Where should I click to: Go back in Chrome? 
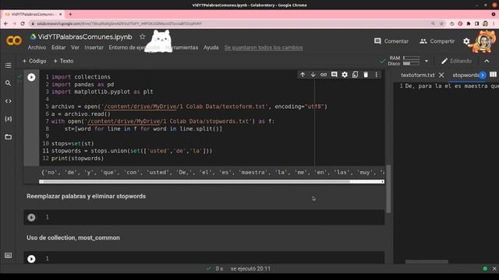(5, 23)
